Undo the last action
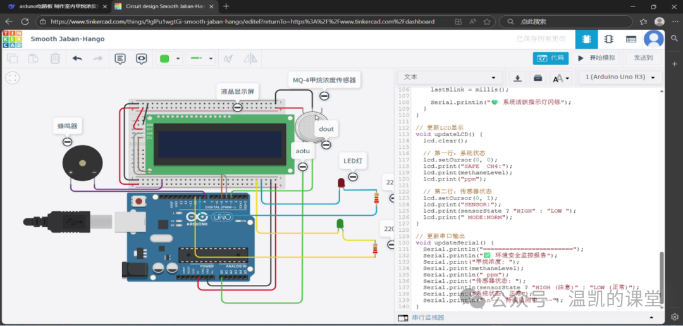 (x=77, y=58)
